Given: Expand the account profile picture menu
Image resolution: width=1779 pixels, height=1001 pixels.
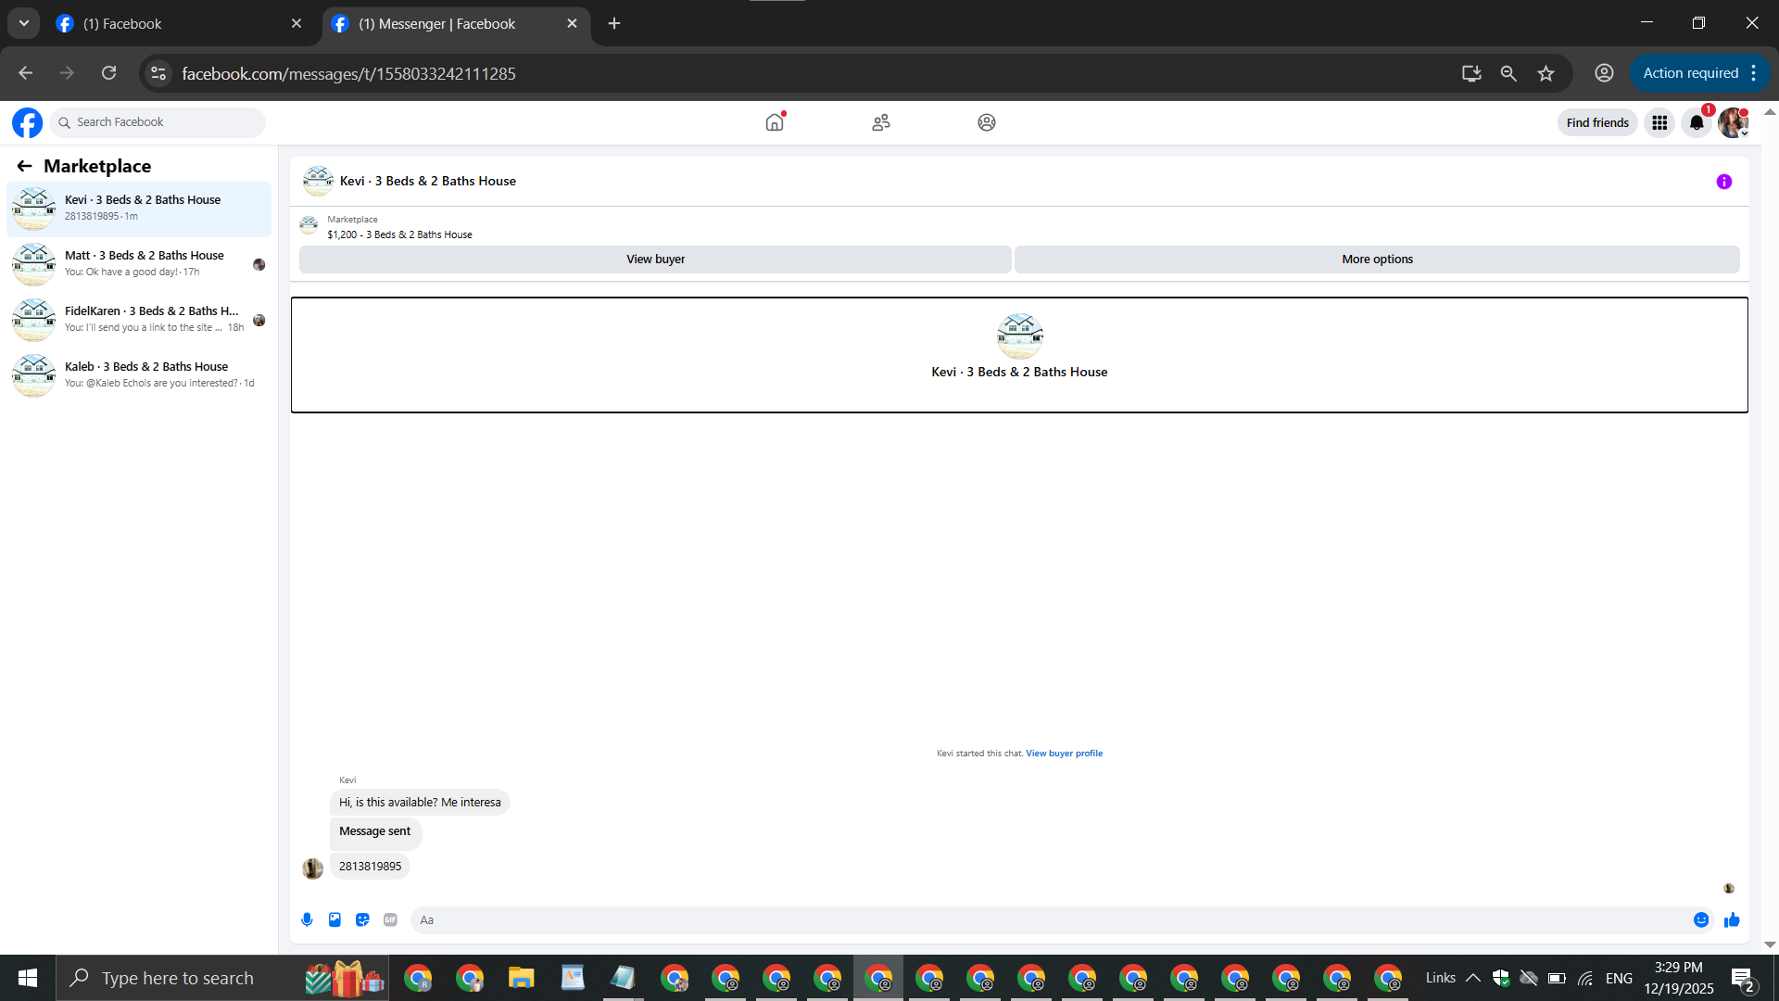Looking at the screenshot, I should click(x=1733, y=122).
